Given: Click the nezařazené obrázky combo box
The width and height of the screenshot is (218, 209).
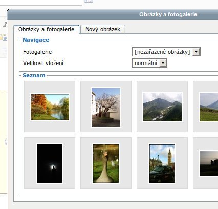Looking at the screenshot, I should pos(166,52).
